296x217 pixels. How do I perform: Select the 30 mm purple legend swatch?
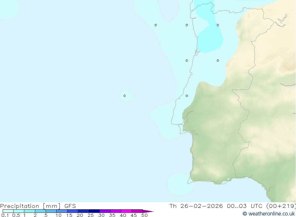click(105, 211)
